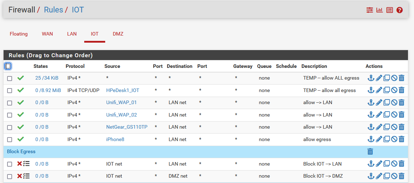This screenshot has width=414, height=183.
Task: Click the Block Egress separator label
Action: pyautogui.click(x=21, y=152)
